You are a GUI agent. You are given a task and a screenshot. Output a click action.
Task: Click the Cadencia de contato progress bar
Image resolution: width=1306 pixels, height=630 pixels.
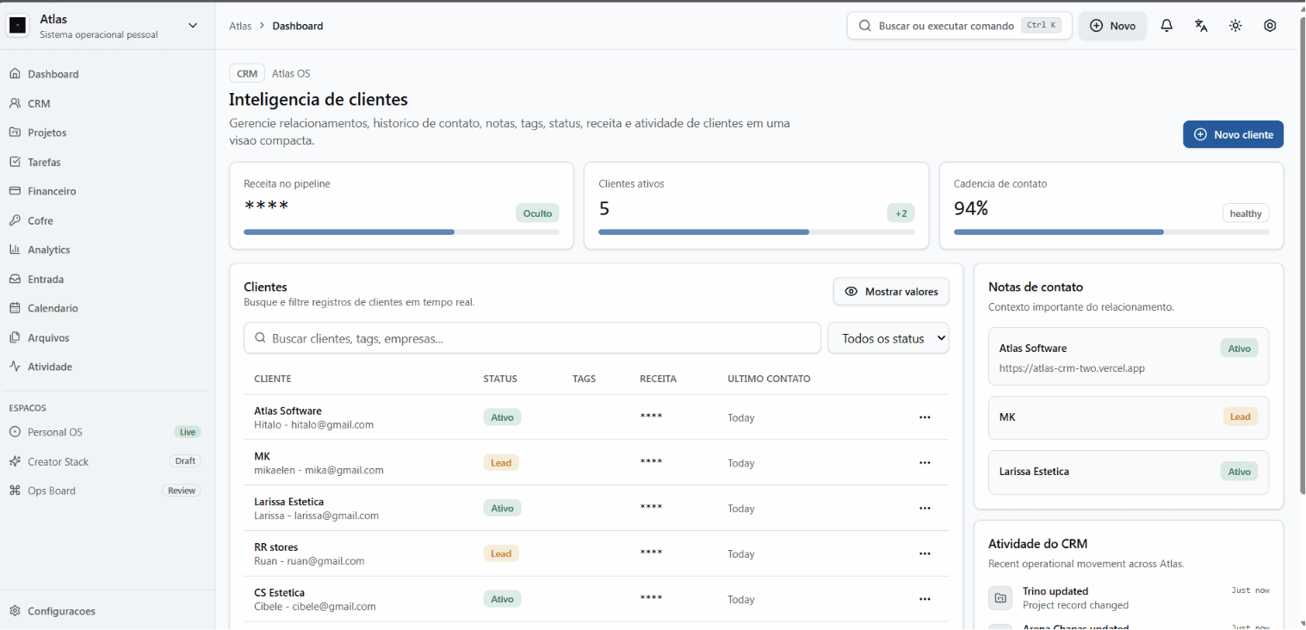pyautogui.click(x=1111, y=232)
